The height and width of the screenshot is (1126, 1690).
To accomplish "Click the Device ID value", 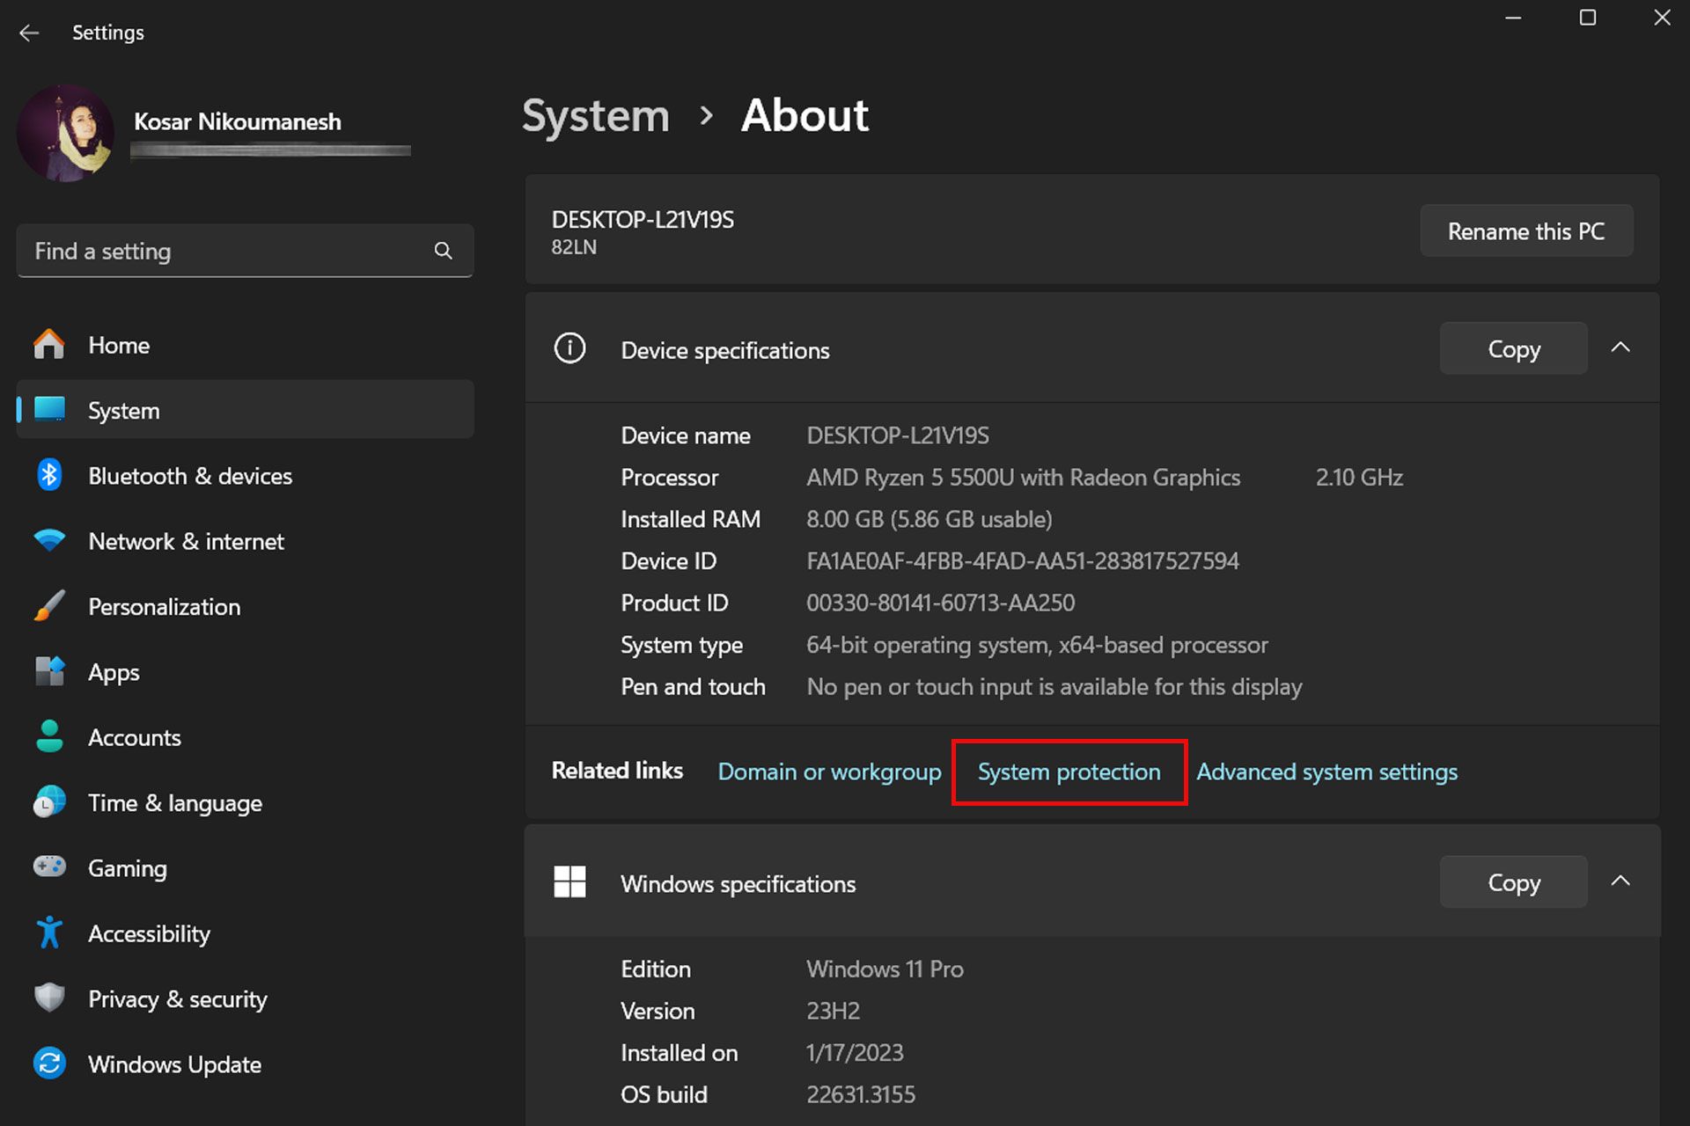I will point(1022,560).
